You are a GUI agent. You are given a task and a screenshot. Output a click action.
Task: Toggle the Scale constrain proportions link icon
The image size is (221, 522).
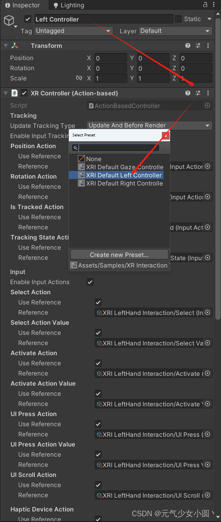tap(79, 78)
